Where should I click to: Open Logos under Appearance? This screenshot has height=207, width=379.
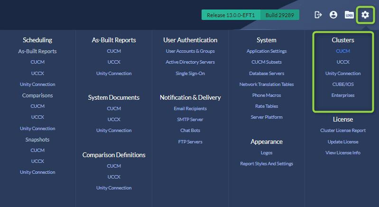pyautogui.click(x=267, y=152)
